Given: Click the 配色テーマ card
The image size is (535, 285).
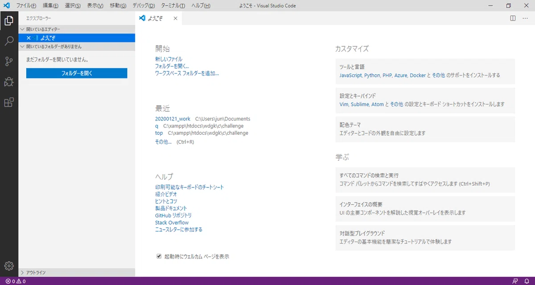Looking at the screenshot, I should (425, 129).
